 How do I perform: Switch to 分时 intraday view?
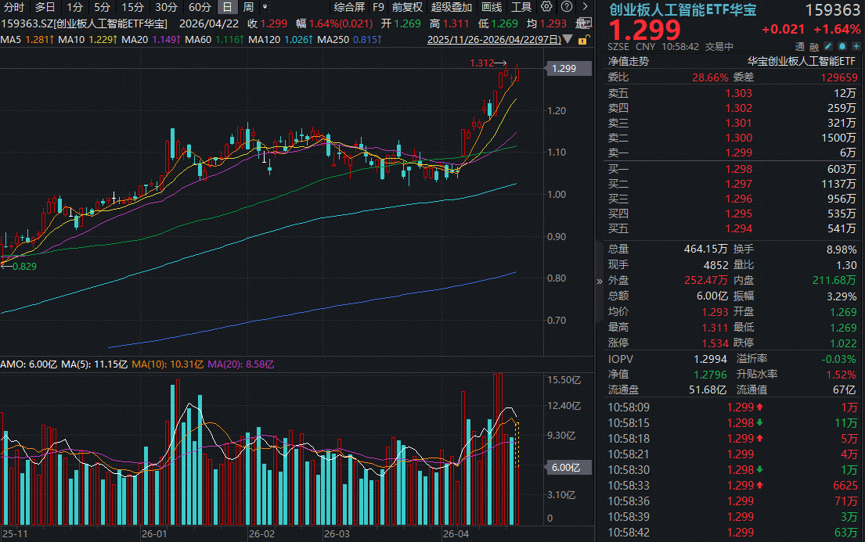click(x=14, y=7)
